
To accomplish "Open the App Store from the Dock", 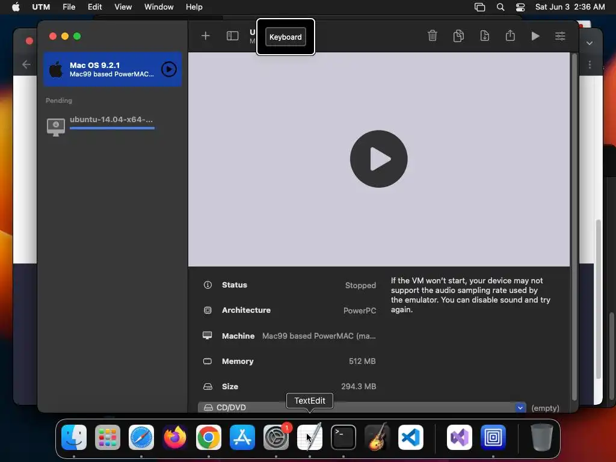I will click(x=242, y=437).
